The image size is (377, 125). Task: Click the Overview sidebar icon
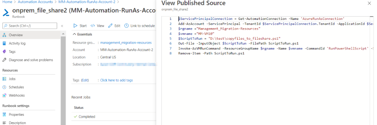(5, 35)
